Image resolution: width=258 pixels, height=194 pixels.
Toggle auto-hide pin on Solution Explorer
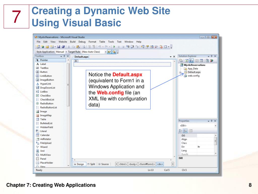(212, 56)
